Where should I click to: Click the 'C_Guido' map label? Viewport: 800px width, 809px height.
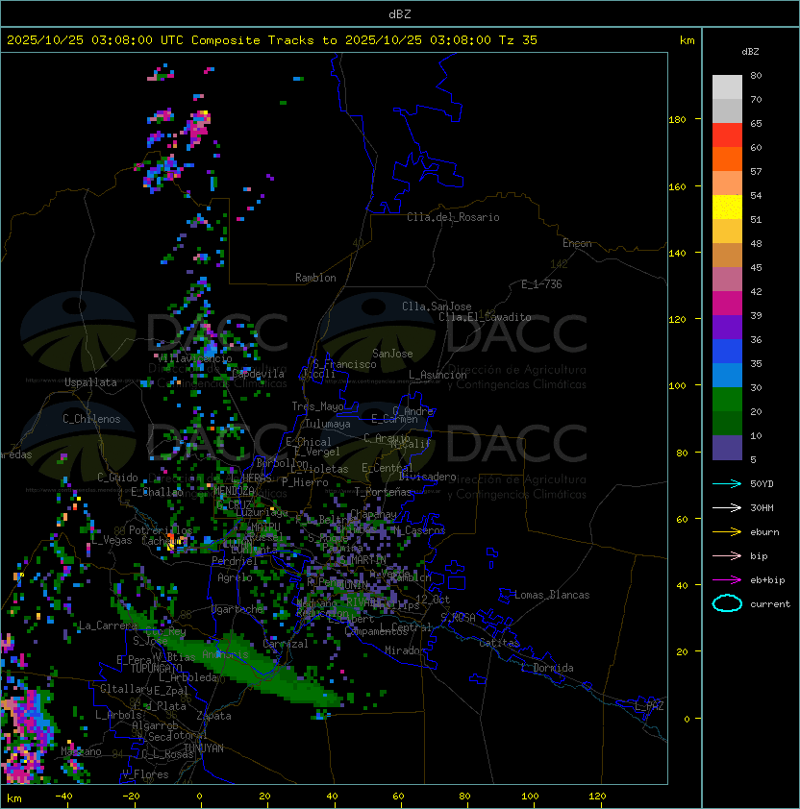[117, 478]
